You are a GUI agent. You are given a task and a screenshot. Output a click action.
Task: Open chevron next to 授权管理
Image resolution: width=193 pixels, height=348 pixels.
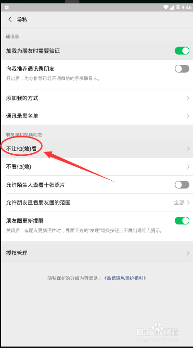coord(188,253)
